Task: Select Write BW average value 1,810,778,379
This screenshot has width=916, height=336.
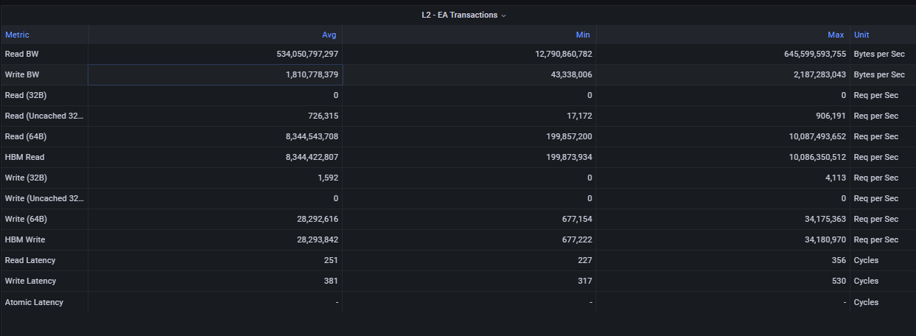Action: pyautogui.click(x=312, y=74)
